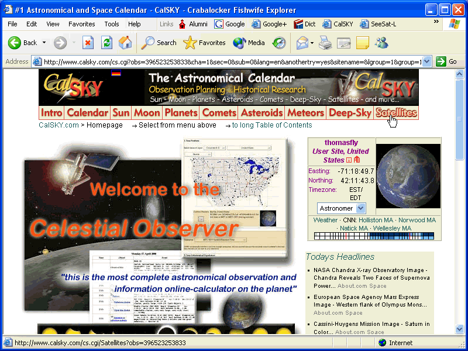The image size is (468, 351).
Task: Click the blue cloud-cover forecast strip
Action: pos(374,236)
